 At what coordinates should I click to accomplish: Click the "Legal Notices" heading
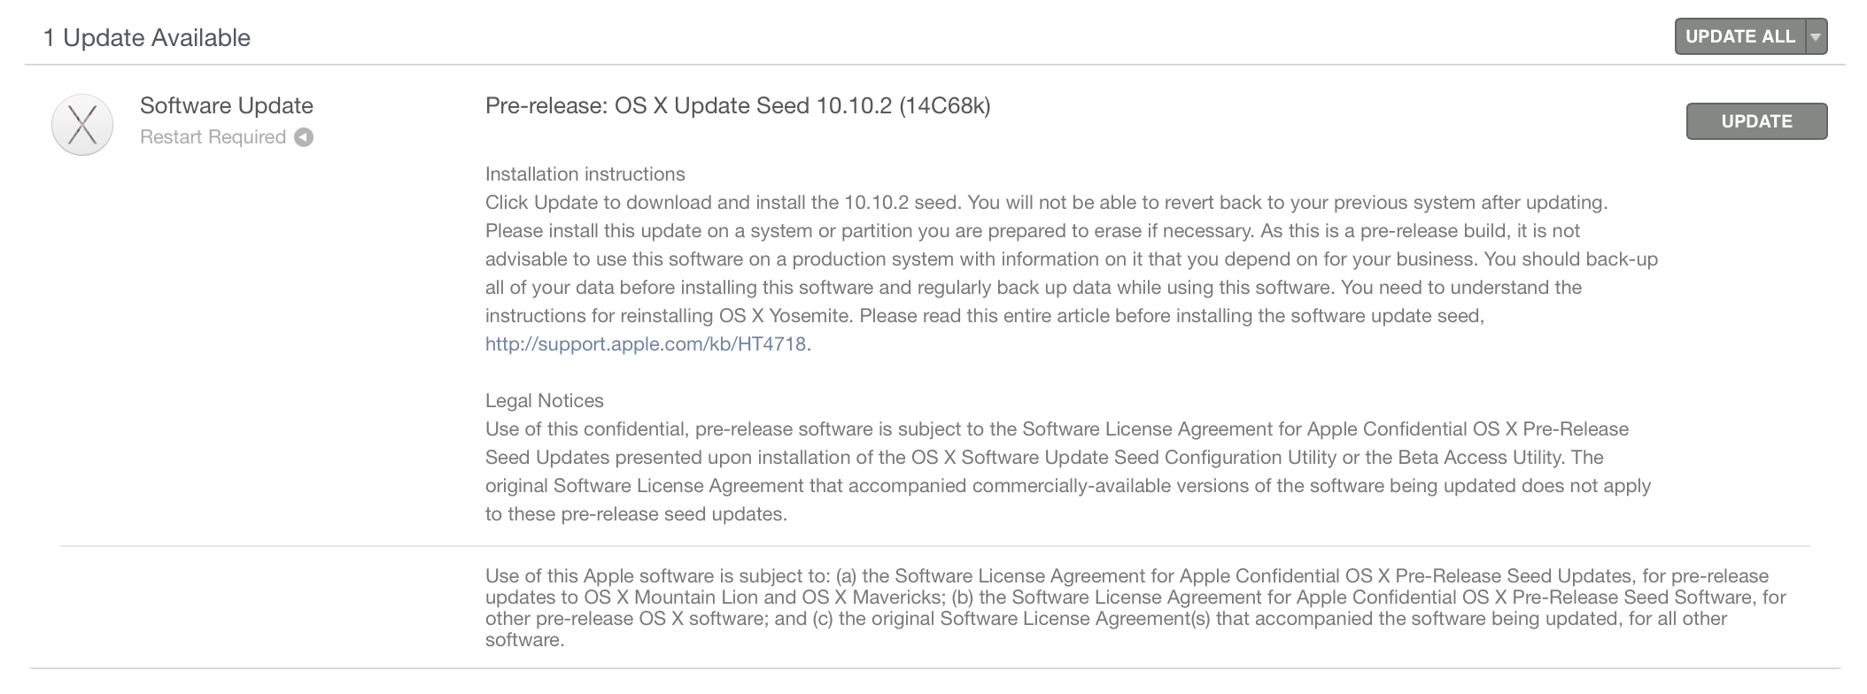tap(544, 400)
